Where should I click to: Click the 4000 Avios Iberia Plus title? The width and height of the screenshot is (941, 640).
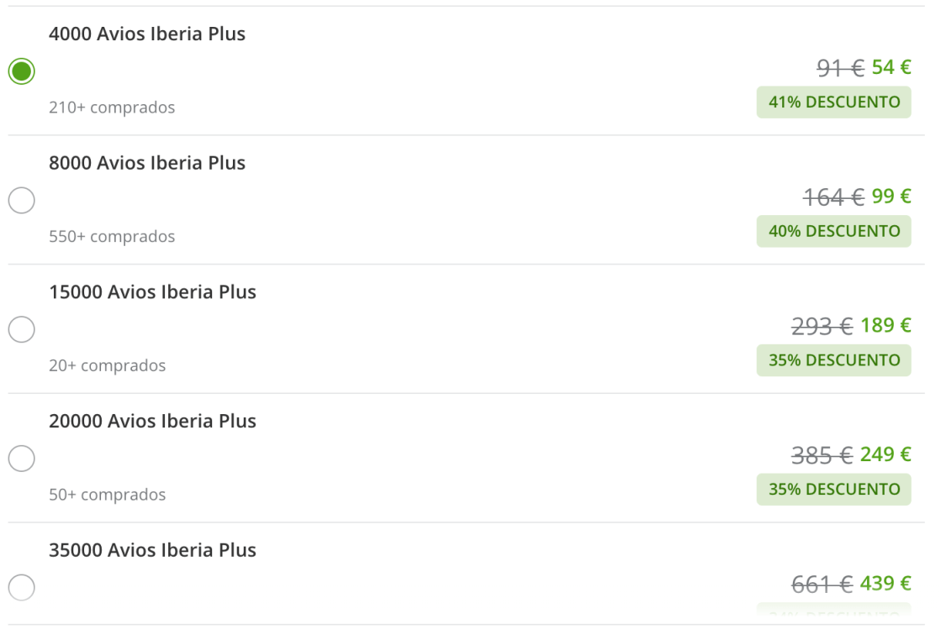click(x=147, y=34)
